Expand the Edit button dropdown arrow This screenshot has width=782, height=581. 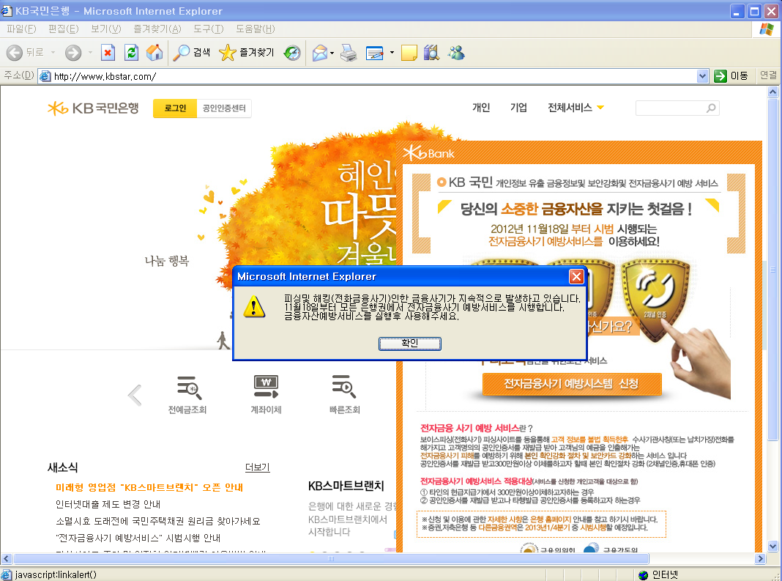click(x=392, y=53)
